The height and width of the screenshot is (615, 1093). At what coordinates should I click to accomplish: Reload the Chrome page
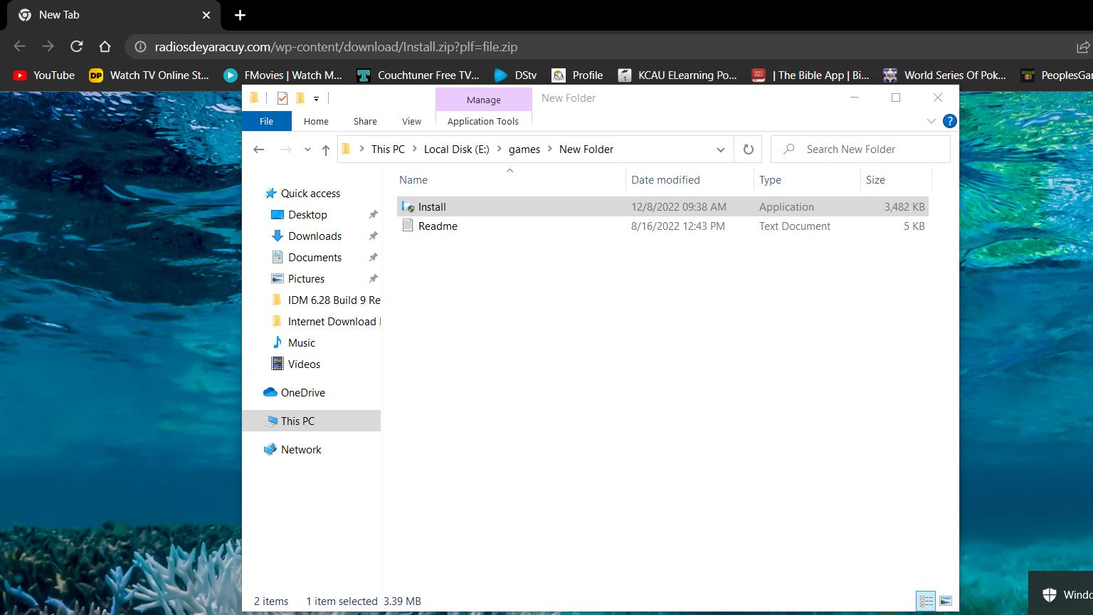(x=76, y=47)
